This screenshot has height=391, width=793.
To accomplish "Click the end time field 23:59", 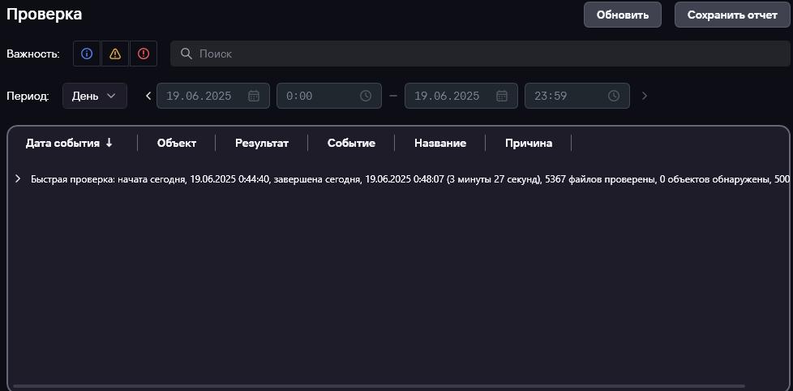I will pyautogui.click(x=577, y=96).
